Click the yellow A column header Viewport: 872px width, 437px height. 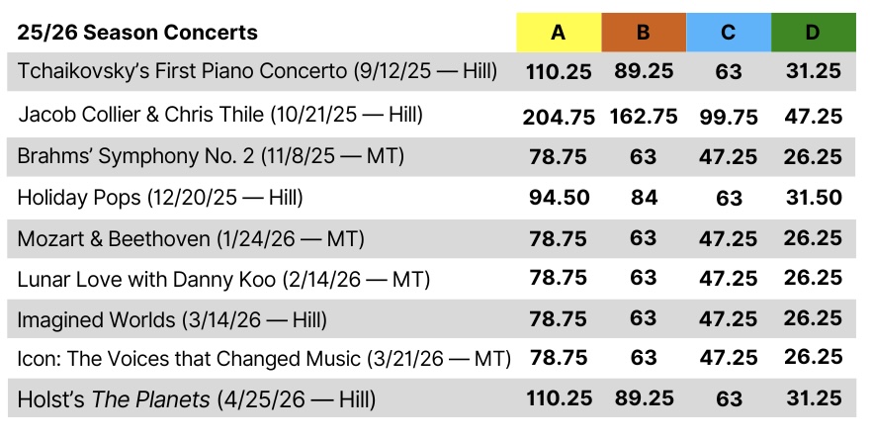point(559,33)
